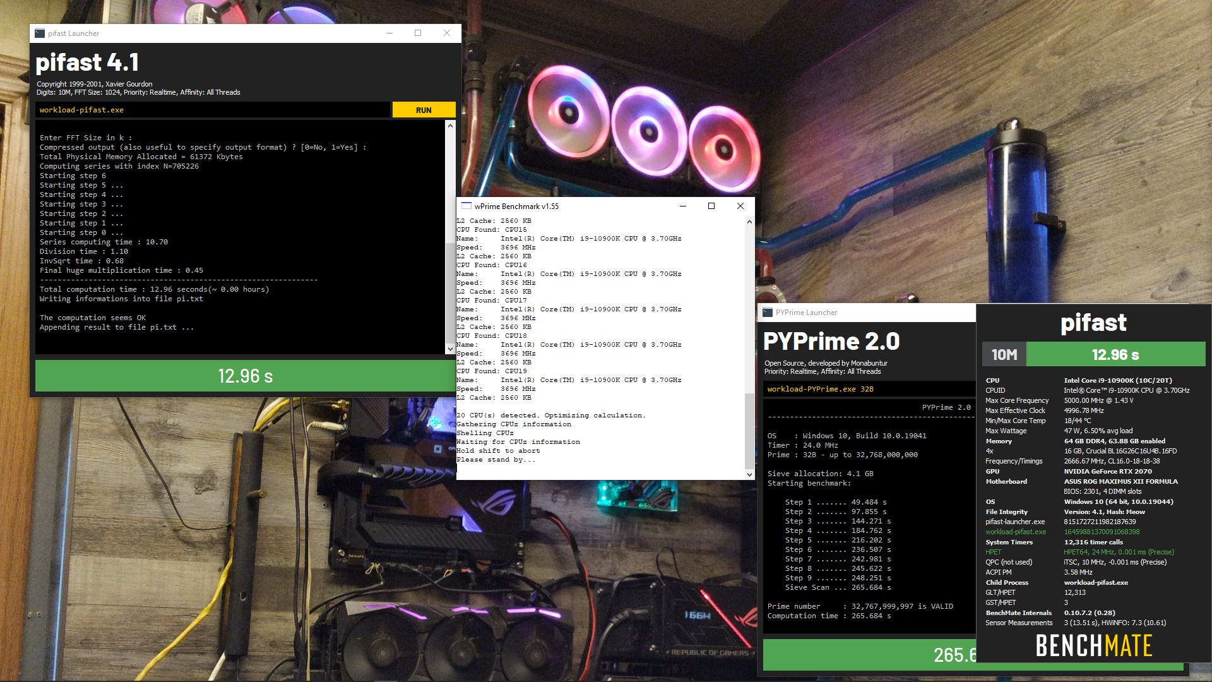This screenshot has height=682, width=1212.
Task: Click OS value Windows 10 (64 bit)
Action: coord(1119,501)
